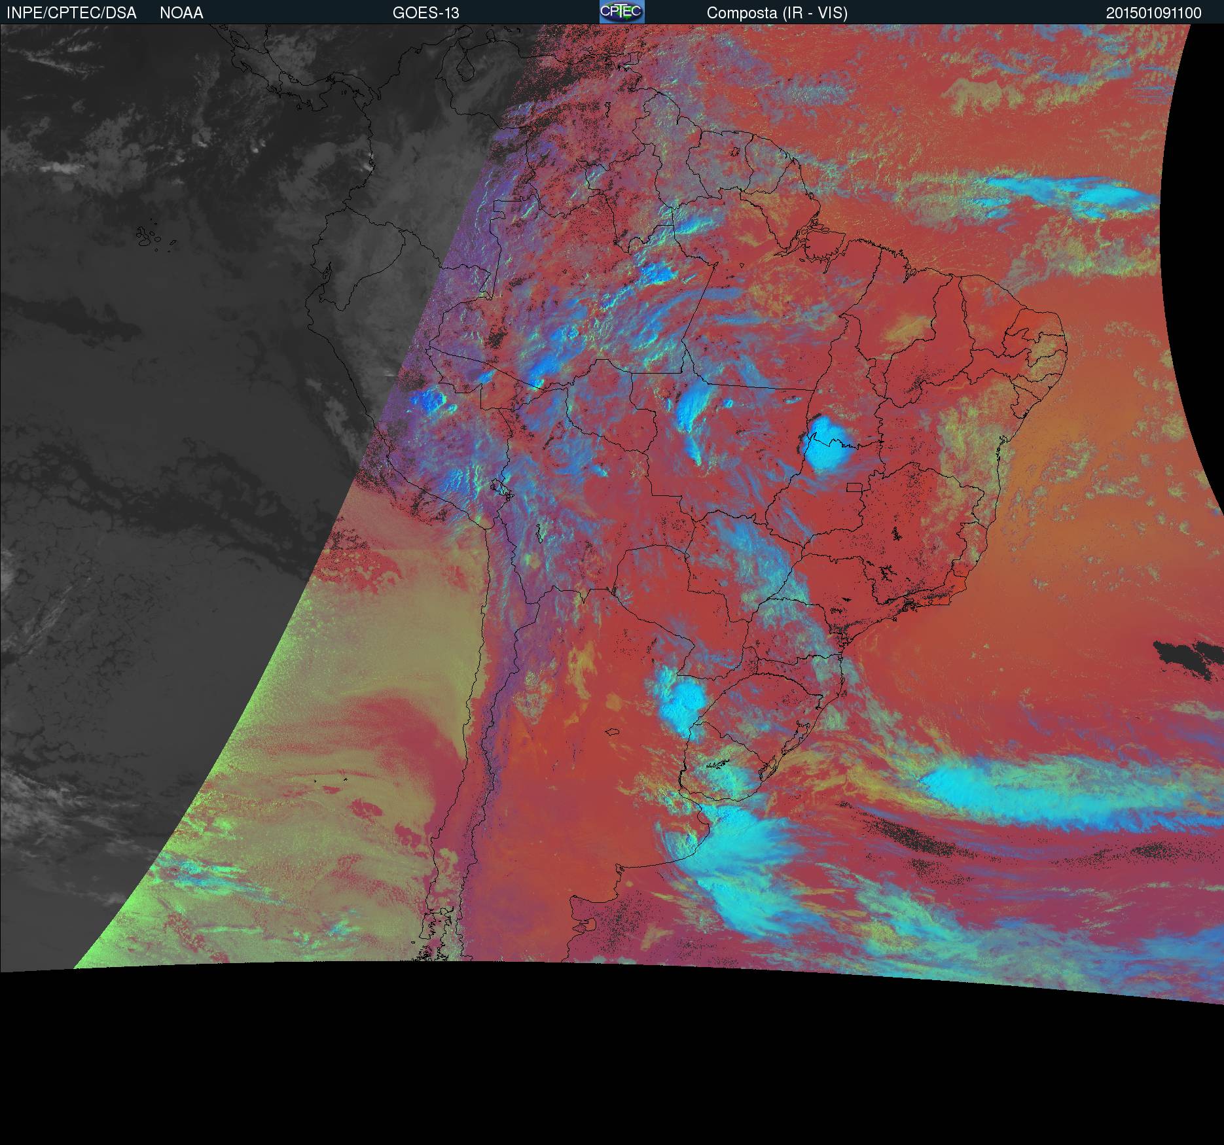Click the cyan cloud cluster near Paraguay-Argentina border
1224x1145 pixels.
[x=681, y=700]
